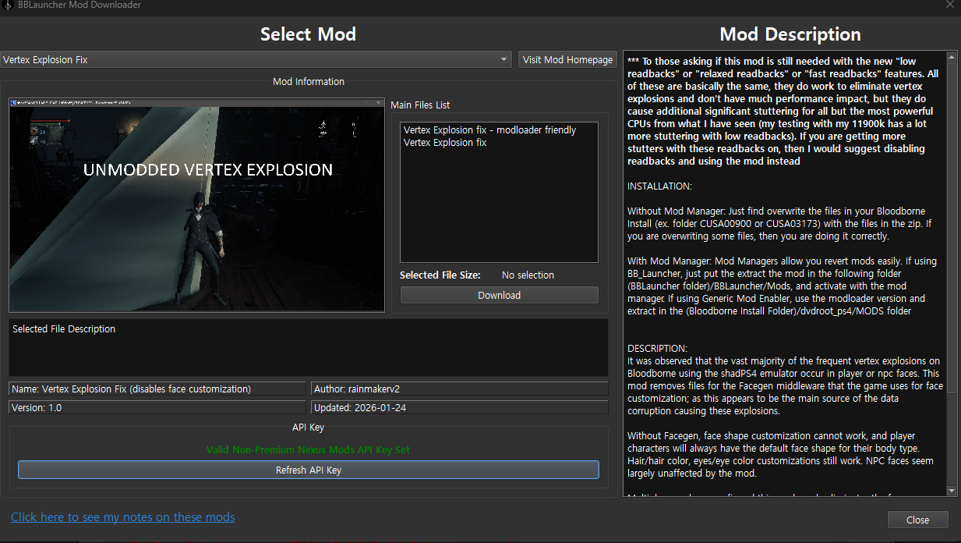Click the Valid Non-Premium Nexus Mods API Key text
This screenshot has width=961, height=543.
[308, 449]
